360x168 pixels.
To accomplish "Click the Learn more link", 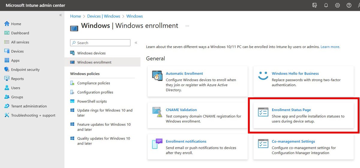I will (330, 47).
